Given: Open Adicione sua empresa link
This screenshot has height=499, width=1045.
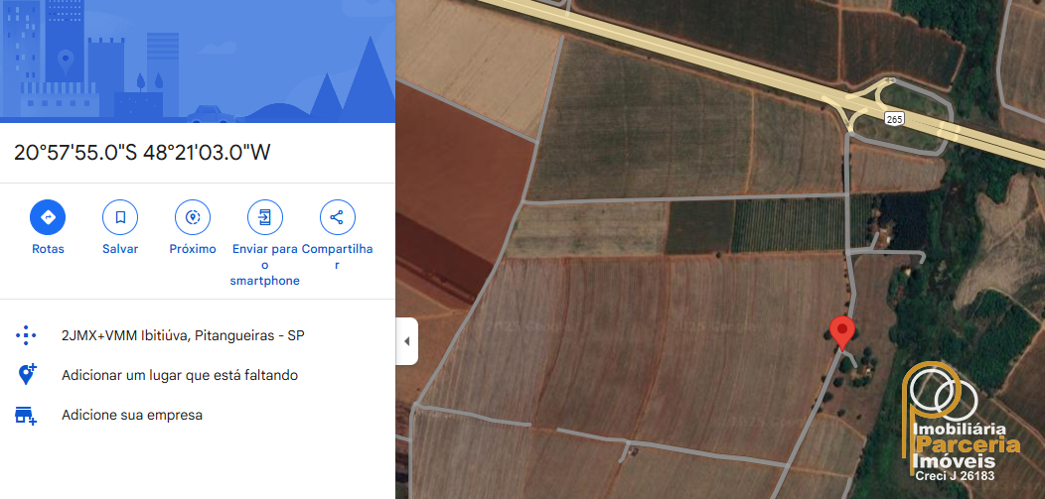Looking at the screenshot, I should pyautogui.click(x=132, y=415).
